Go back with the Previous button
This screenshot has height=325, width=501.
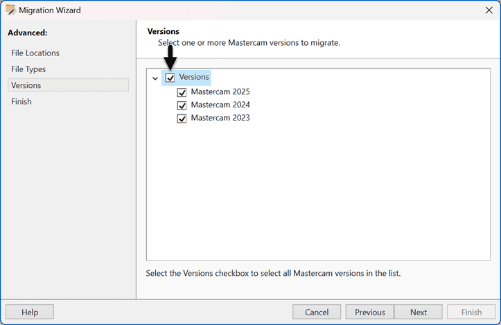[x=369, y=313]
